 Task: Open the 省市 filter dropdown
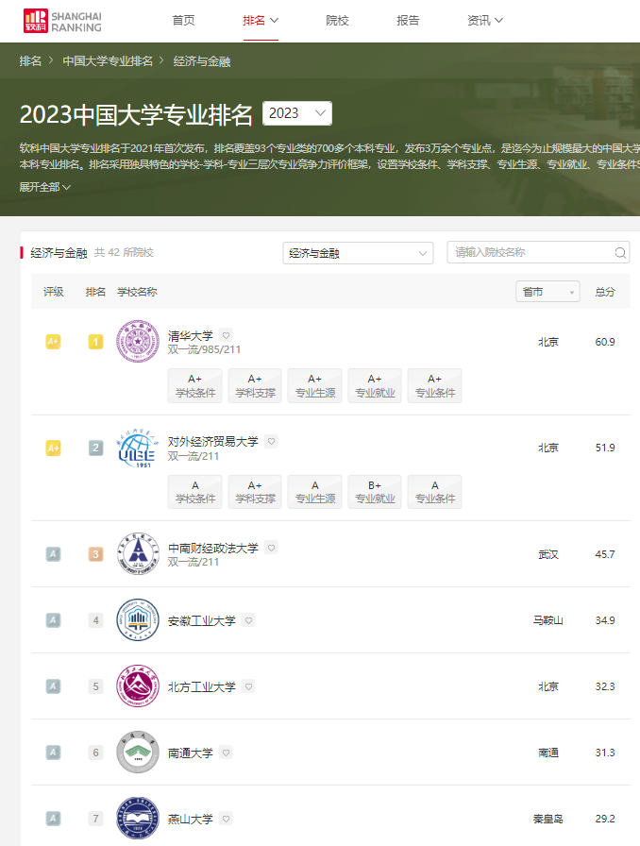(547, 293)
